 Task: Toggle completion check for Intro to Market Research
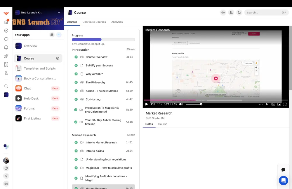click(76, 142)
